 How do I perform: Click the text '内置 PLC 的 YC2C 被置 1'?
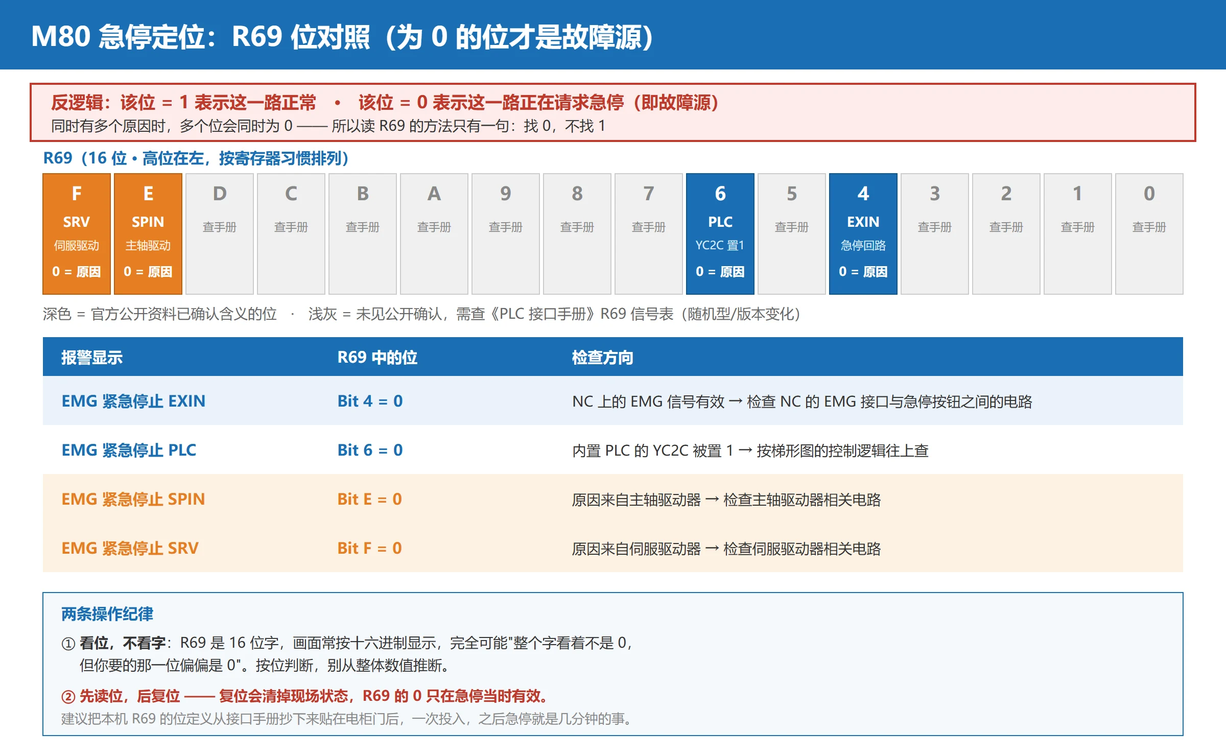pyautogui.click(x=653, y=451)
